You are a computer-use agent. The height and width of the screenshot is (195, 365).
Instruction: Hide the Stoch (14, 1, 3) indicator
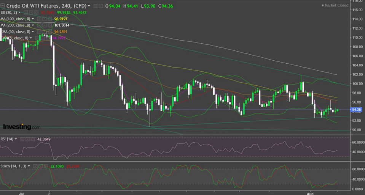click(35, 166)
